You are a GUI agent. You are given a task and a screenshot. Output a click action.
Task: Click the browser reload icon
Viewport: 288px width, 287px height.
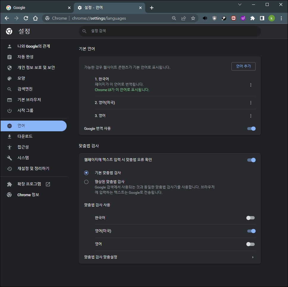pos(26,18)
